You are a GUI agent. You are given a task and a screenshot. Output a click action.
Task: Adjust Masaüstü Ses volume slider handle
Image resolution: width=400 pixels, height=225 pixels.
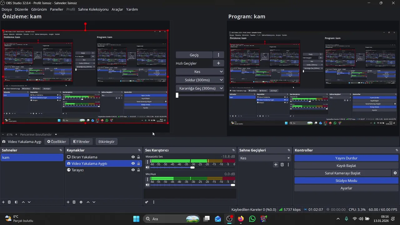click(x=192, y=167)
